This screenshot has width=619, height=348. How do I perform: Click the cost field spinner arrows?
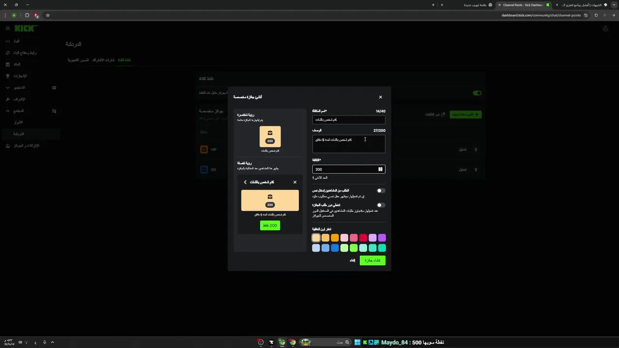[x=380, y=169]
